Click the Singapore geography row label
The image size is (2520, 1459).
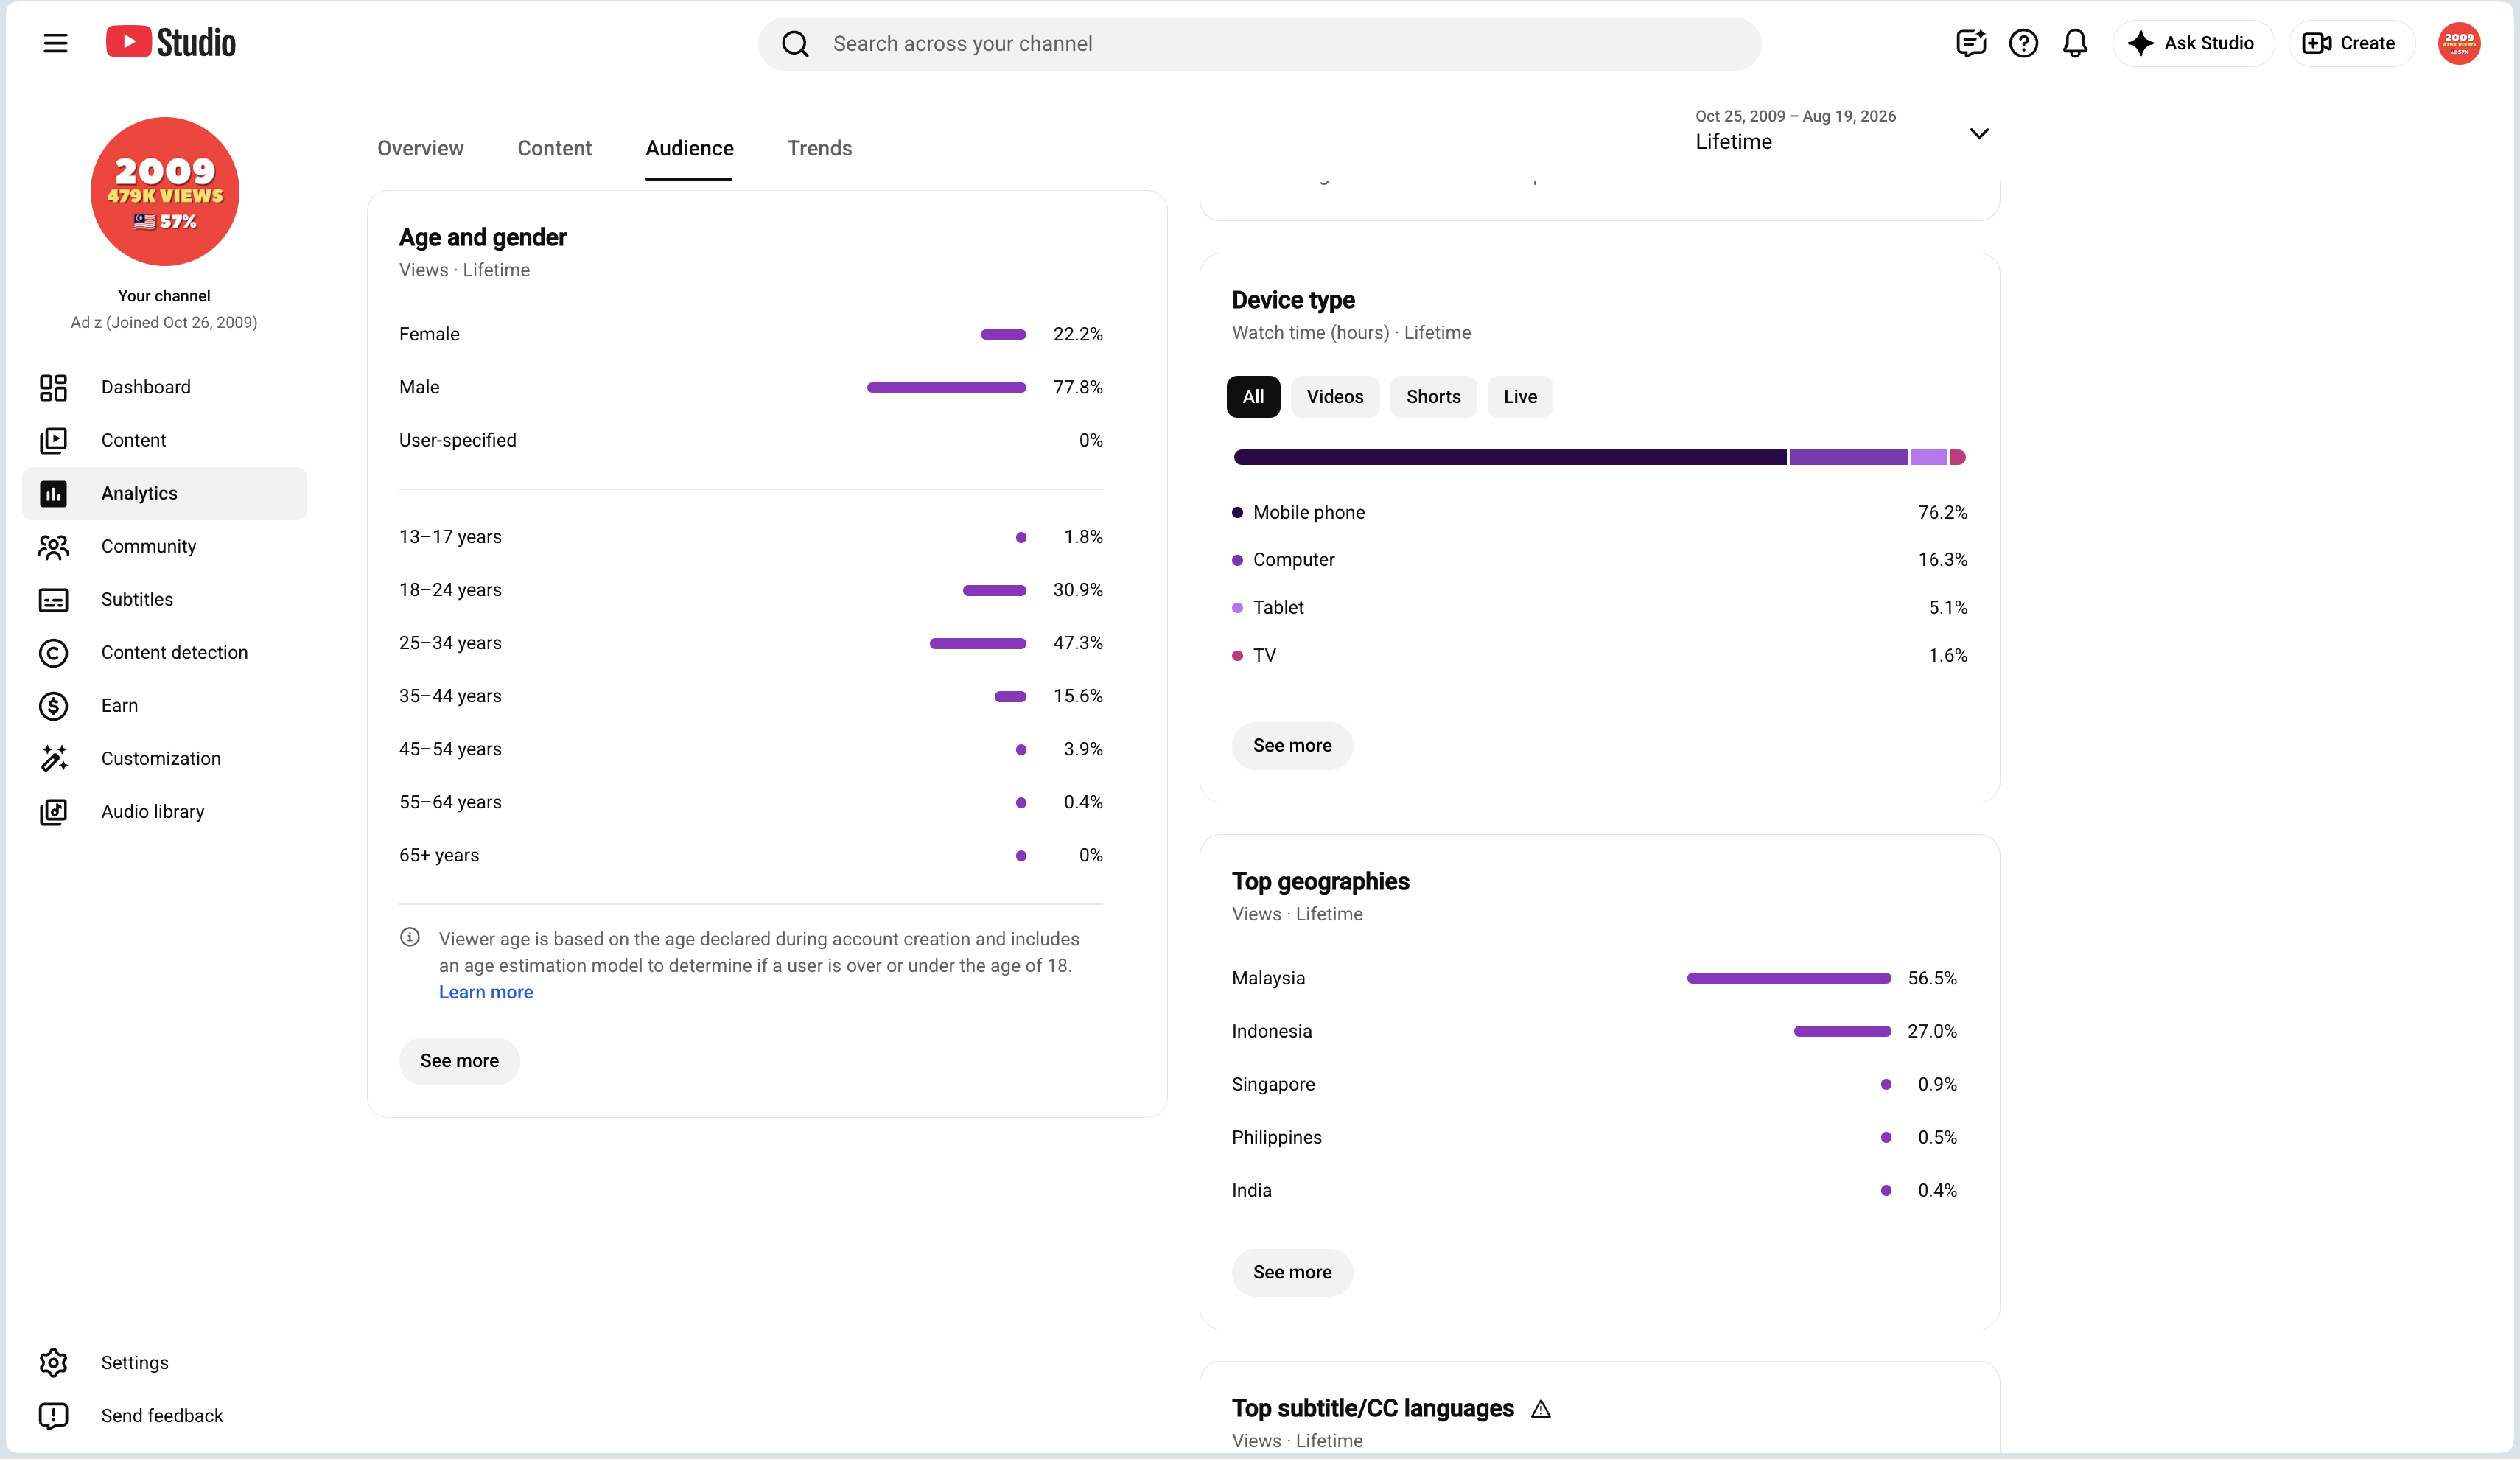[x=1273, y=1084]
